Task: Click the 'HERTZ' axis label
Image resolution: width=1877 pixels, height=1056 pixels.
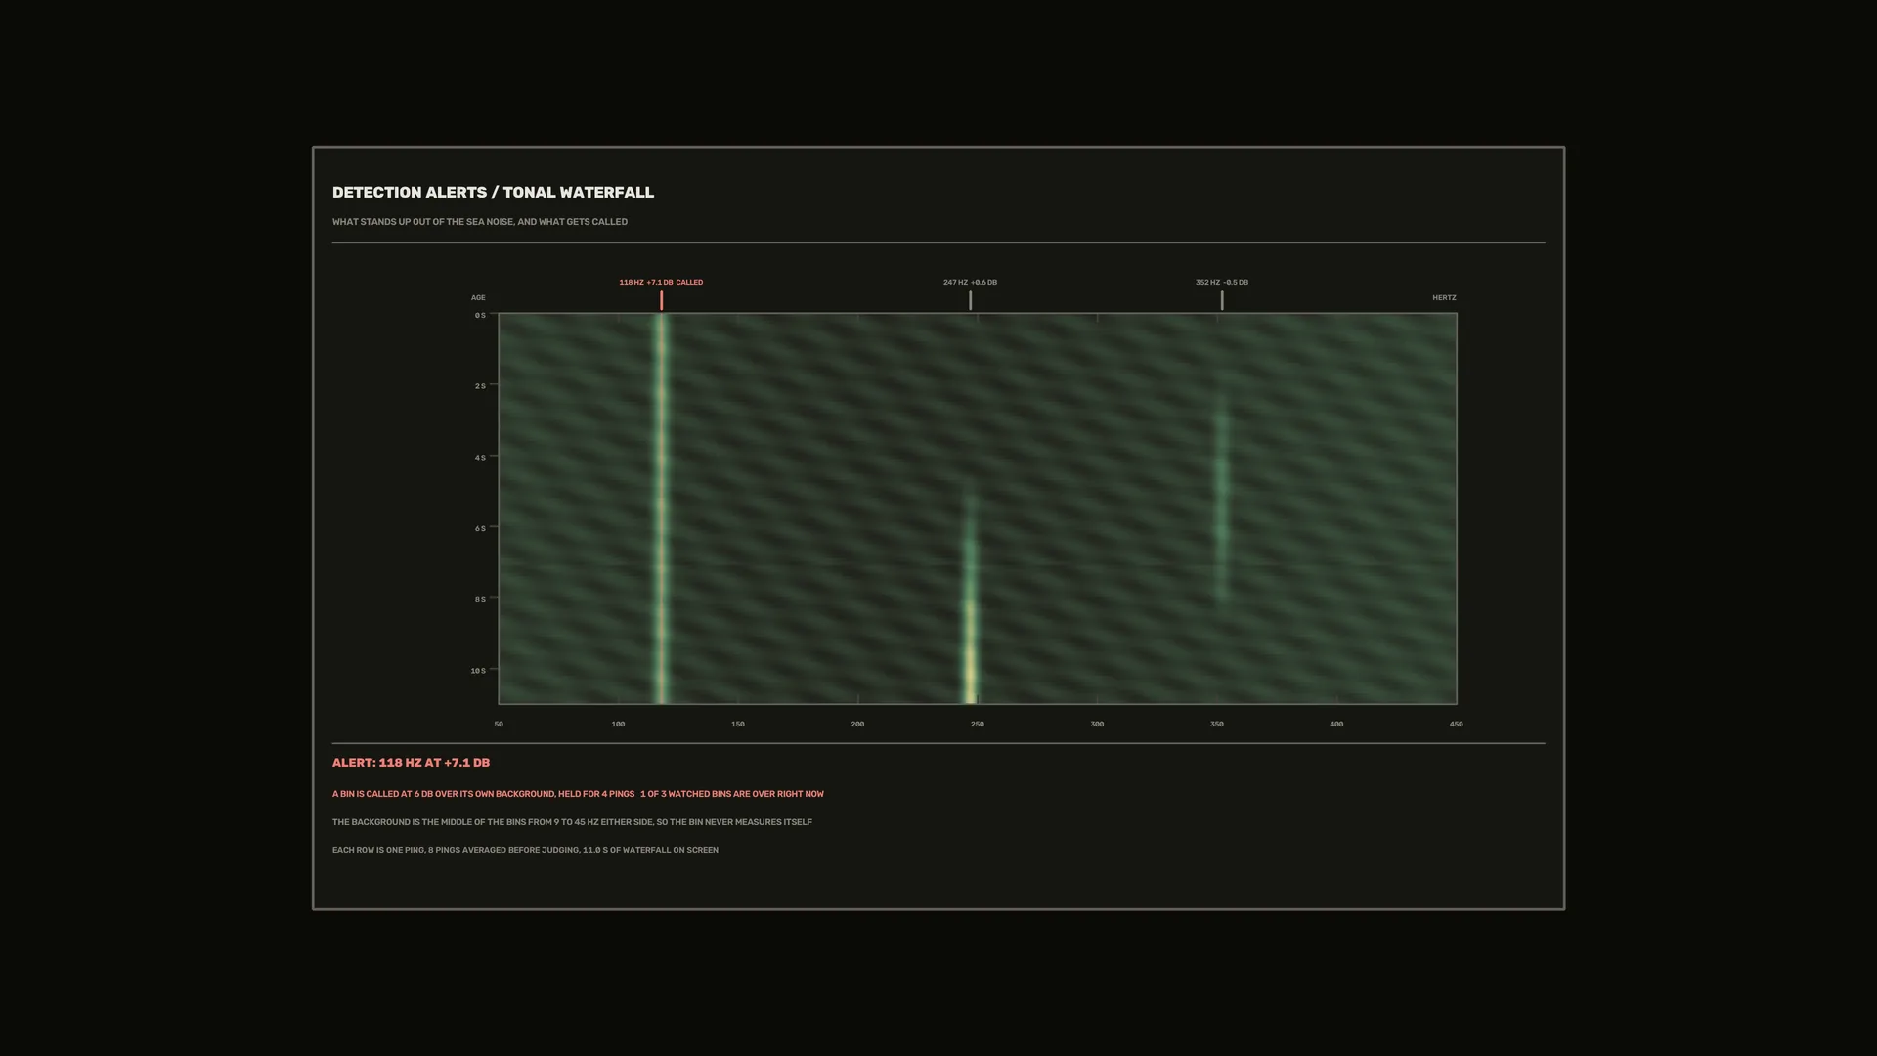Action: tap(1444, 297)
